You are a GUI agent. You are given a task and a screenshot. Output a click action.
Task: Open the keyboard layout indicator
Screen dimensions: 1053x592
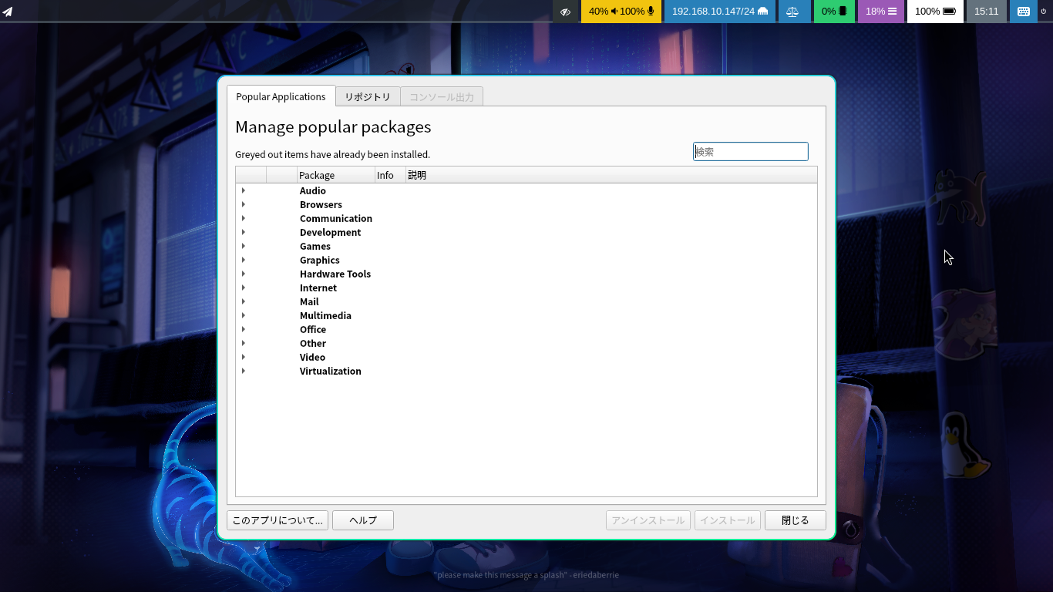coord(1024,12)
